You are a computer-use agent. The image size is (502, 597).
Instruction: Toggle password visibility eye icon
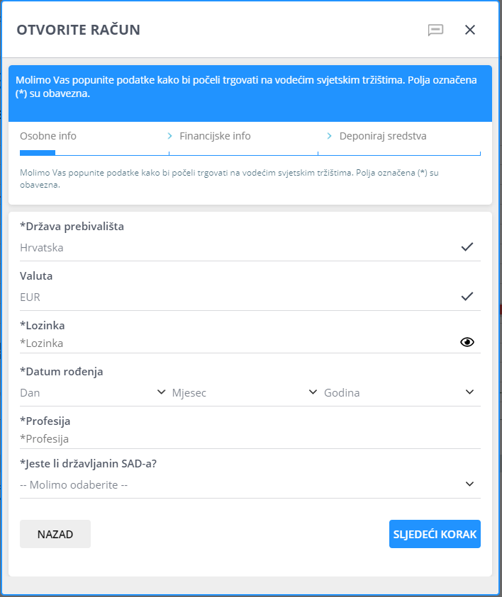tap(467, 343)
